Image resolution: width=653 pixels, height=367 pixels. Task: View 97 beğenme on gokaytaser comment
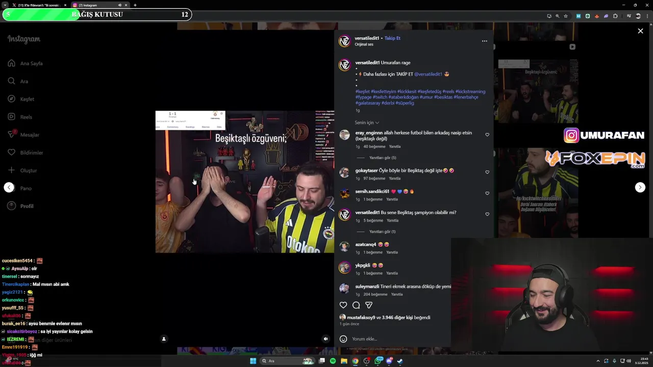click(374, 179)
